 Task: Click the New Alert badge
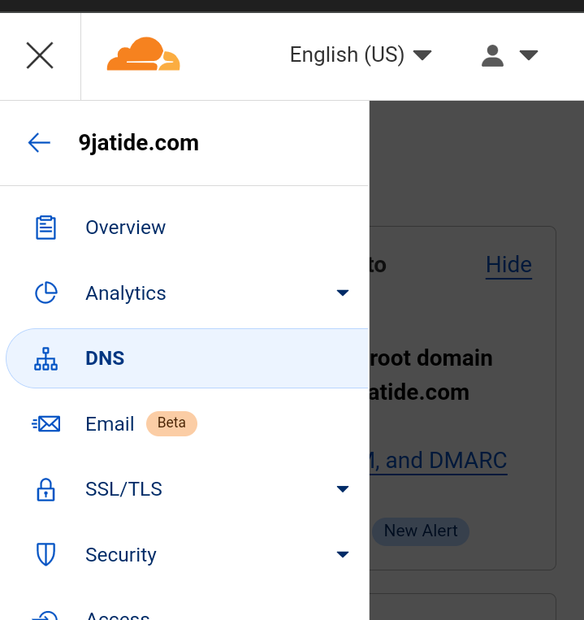pos(421,531)
